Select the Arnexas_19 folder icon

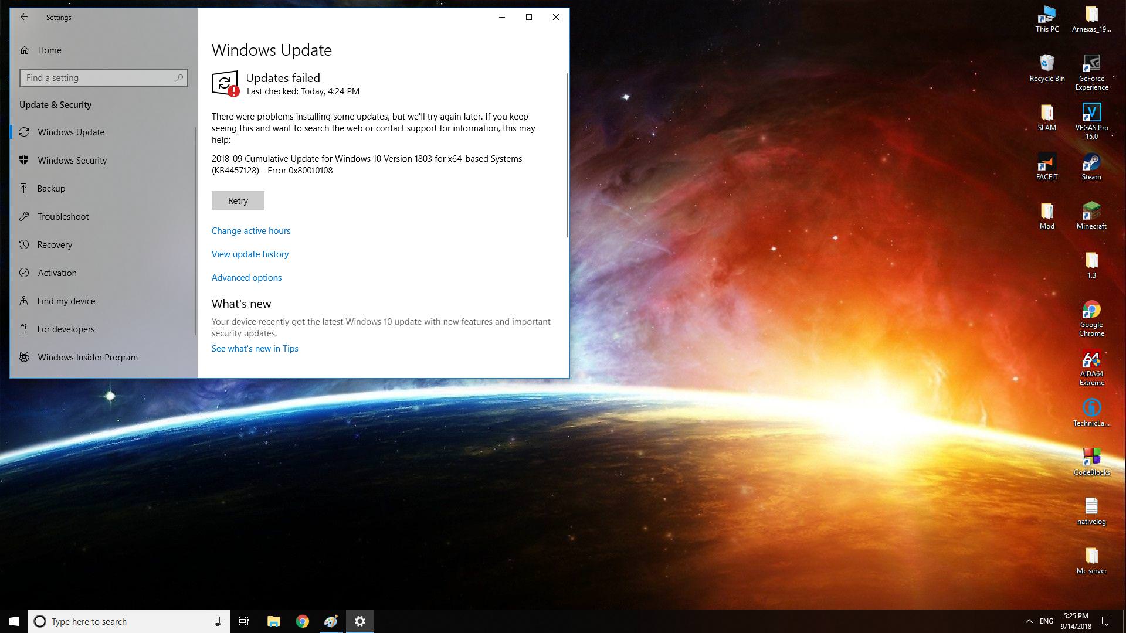pos(1091,19)
